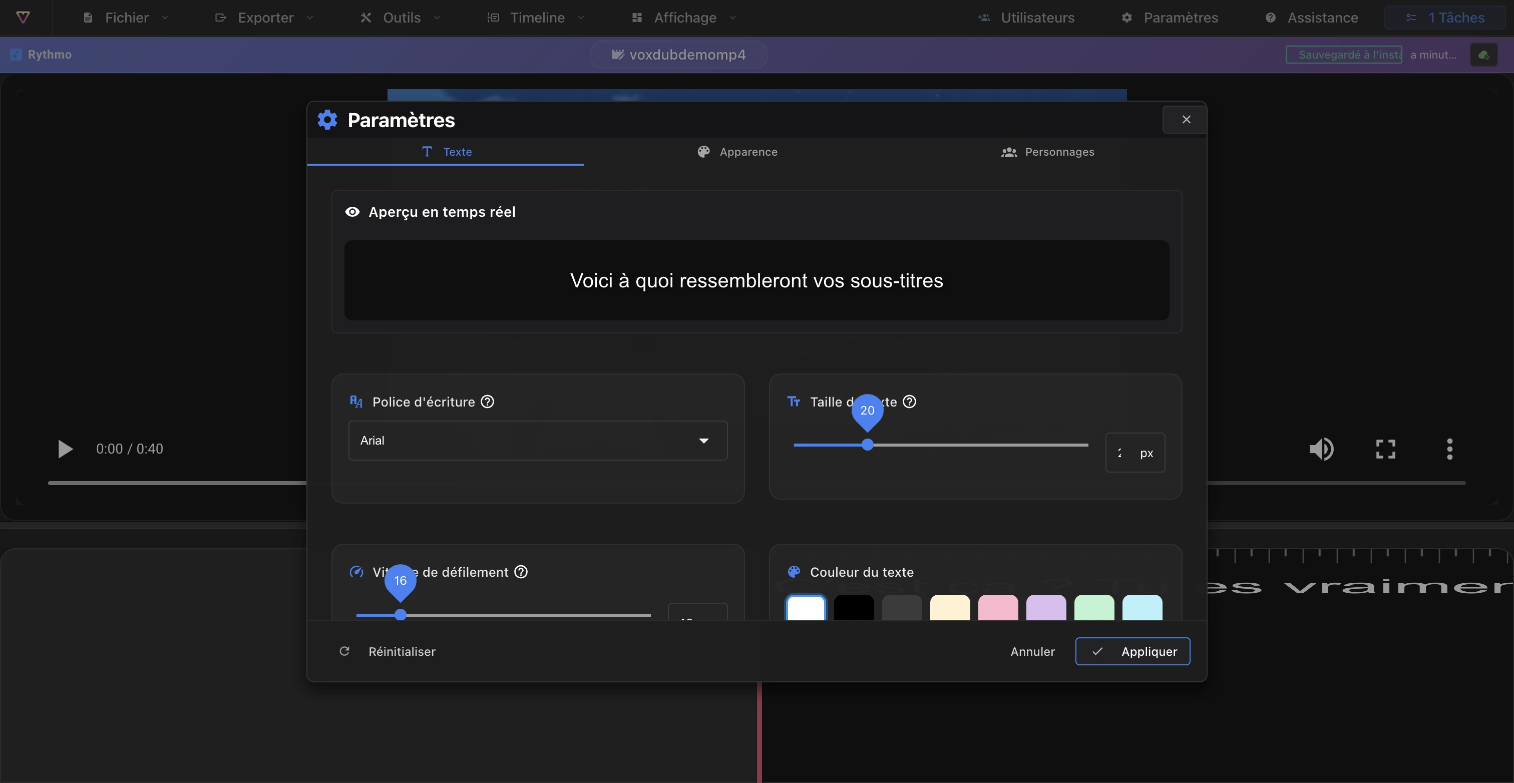Open Paramètres from the top bar

click(1170, 18)
